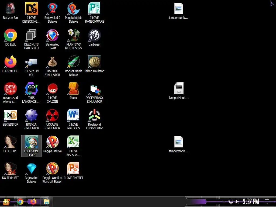276x207 pixels.
Task: Click the 9:37 PM taskbar clock
Action: click(251, 202)
